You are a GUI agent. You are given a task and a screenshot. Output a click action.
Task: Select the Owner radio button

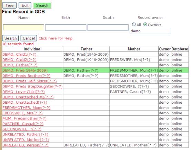coord(145,24)
